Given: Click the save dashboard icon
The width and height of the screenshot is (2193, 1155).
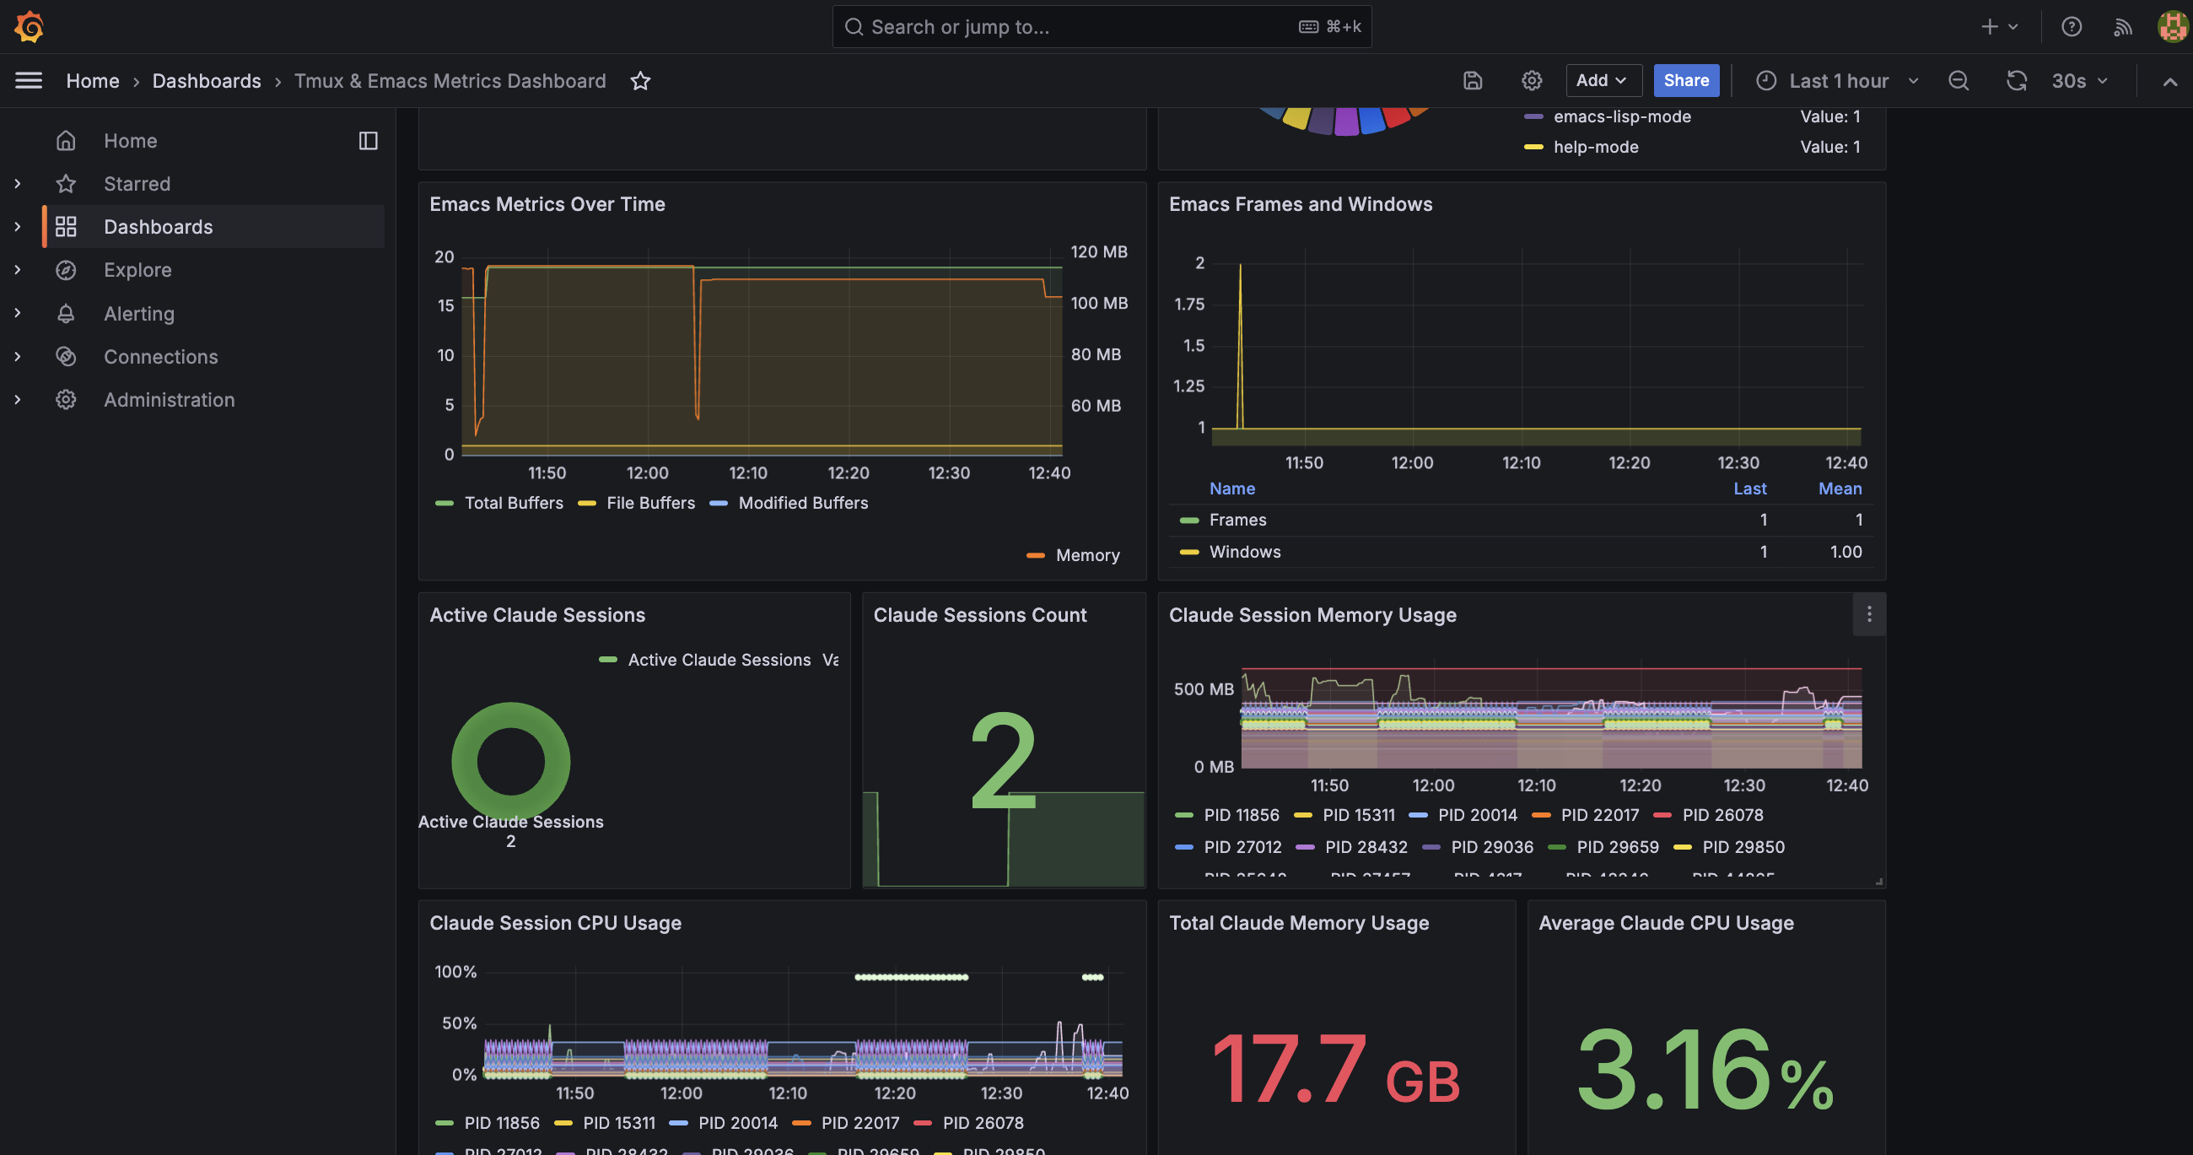Looking at the screenshot, I should pos(1473,81).
